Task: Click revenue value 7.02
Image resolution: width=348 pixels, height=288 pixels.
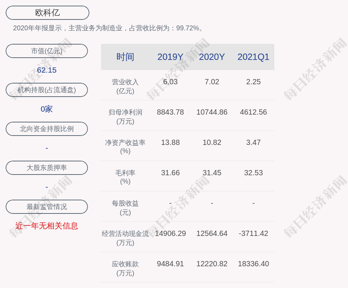Action: [x=212, y=82]
